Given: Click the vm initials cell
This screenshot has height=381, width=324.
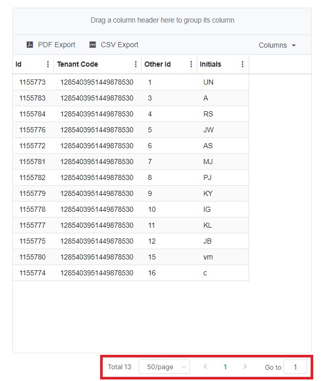Looking at the screenshot, I should [222, 257].
